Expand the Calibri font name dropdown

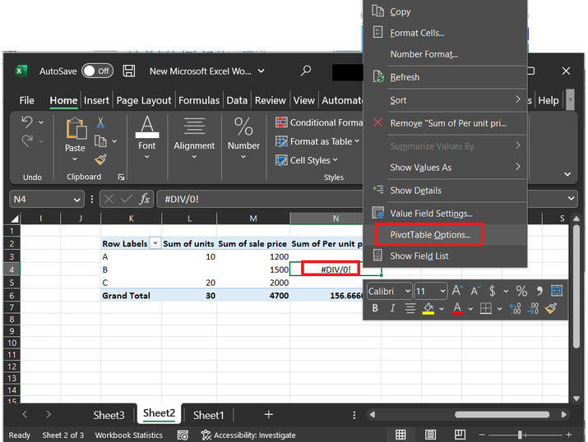[x=405, y=291]
